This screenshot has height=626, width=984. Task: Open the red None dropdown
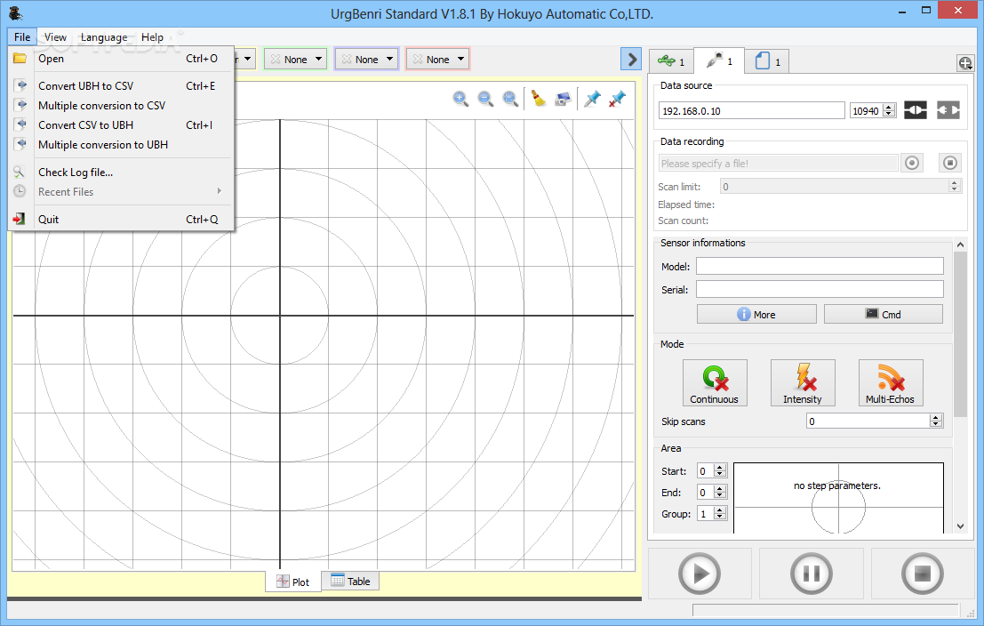(437, 59)
